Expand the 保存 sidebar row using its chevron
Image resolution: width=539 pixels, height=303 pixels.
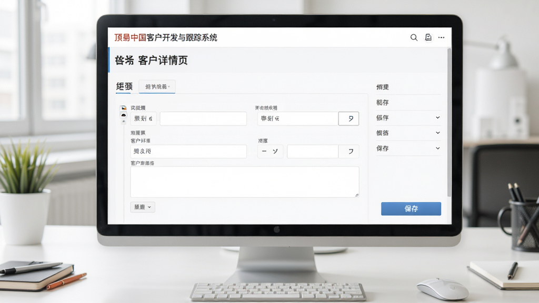[437, 148]
